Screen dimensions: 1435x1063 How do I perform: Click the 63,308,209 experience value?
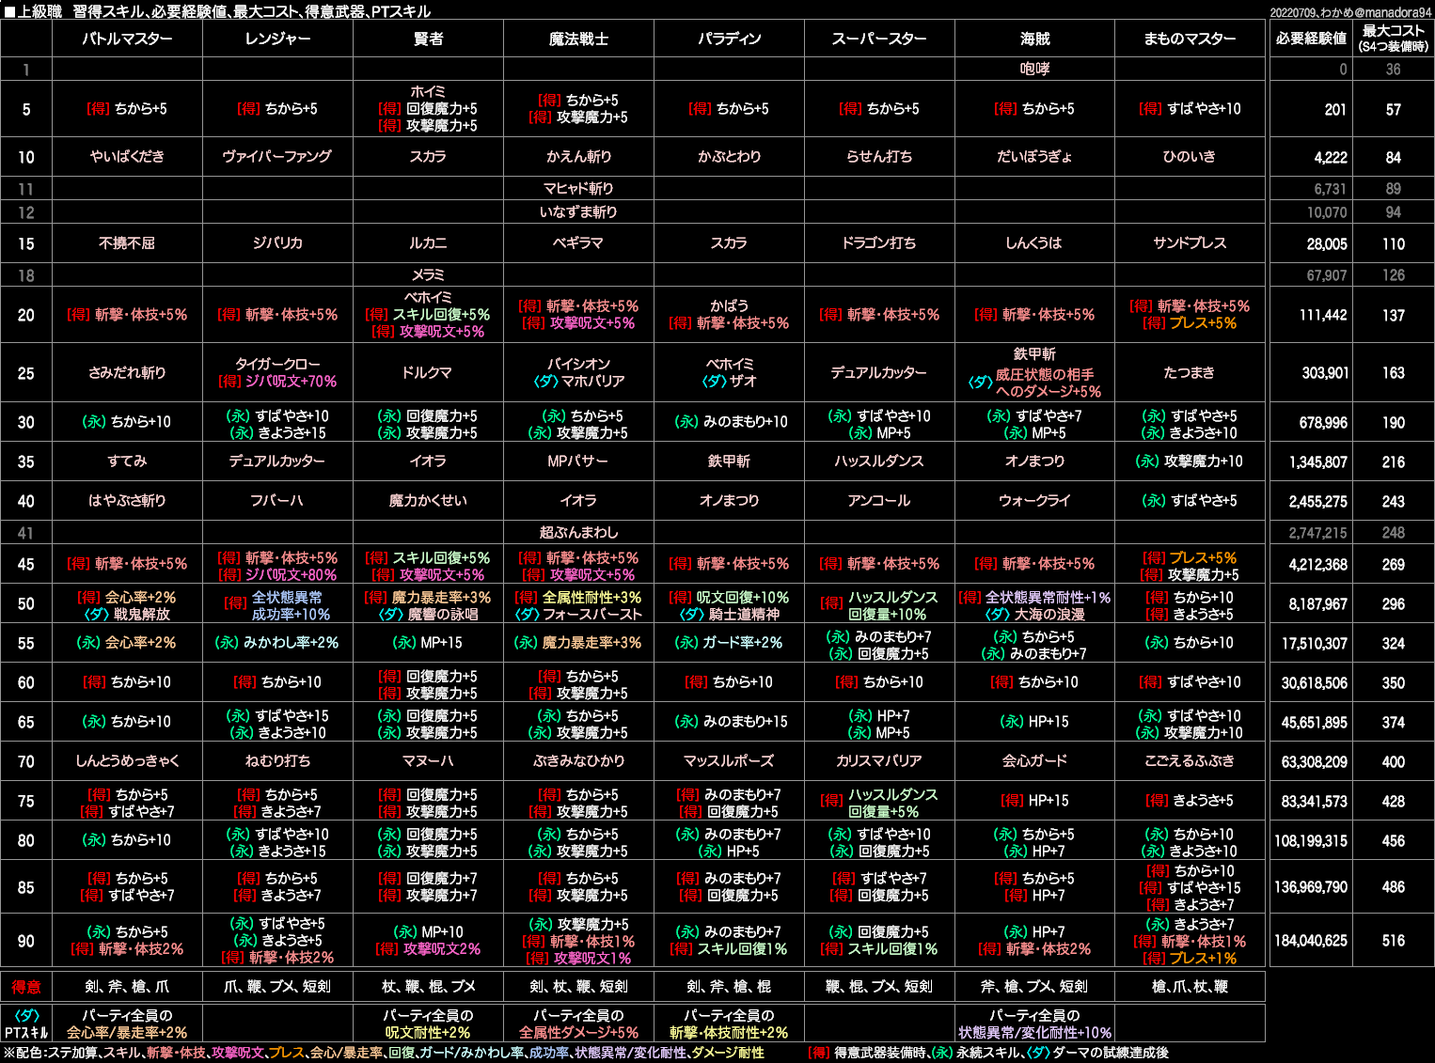pyautogui.click(x=1315, y=762)
